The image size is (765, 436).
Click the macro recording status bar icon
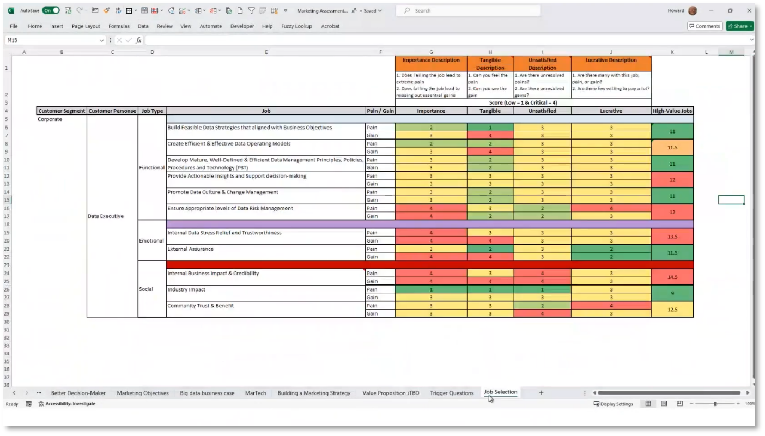(28, 404)
